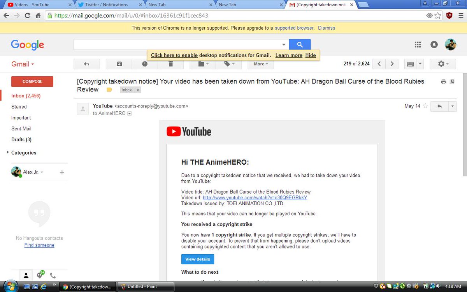Open input tools keyboard button
The height and width of the screenshot is (292, 467).
[410, 64]
